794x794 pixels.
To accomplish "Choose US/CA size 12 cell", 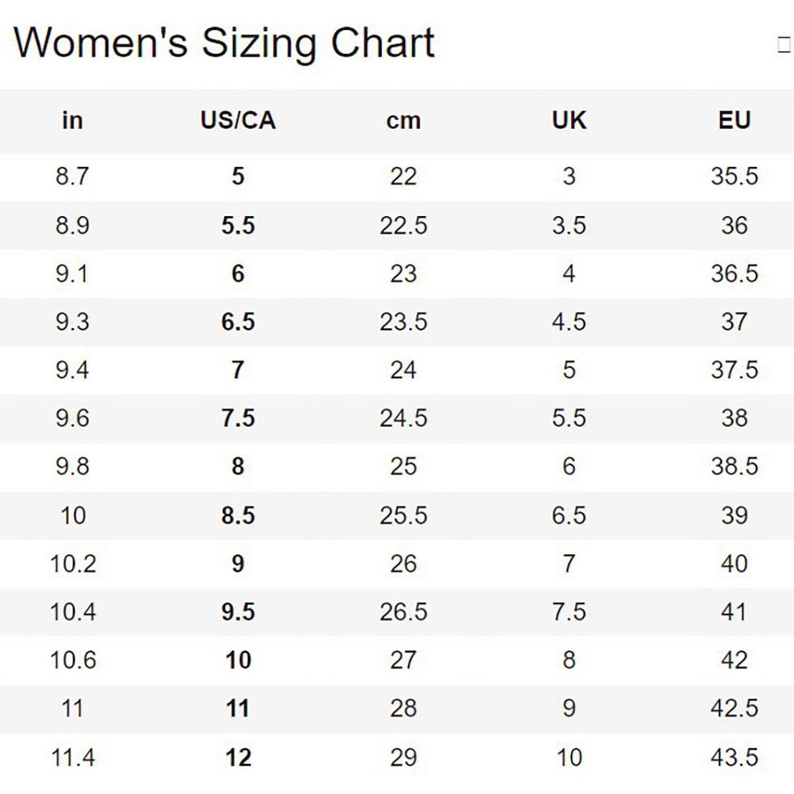I will 237,757.
